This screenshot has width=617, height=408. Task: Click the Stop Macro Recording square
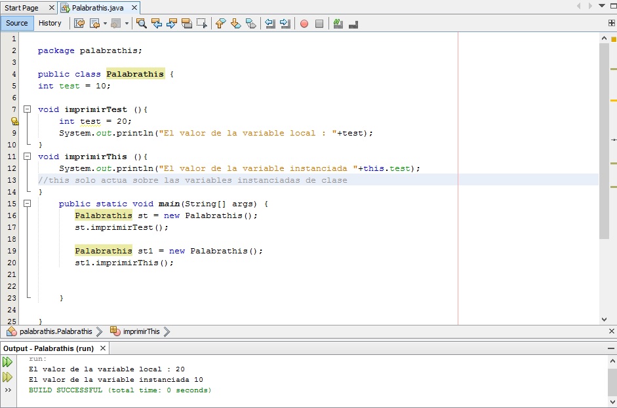pos(319,24)
